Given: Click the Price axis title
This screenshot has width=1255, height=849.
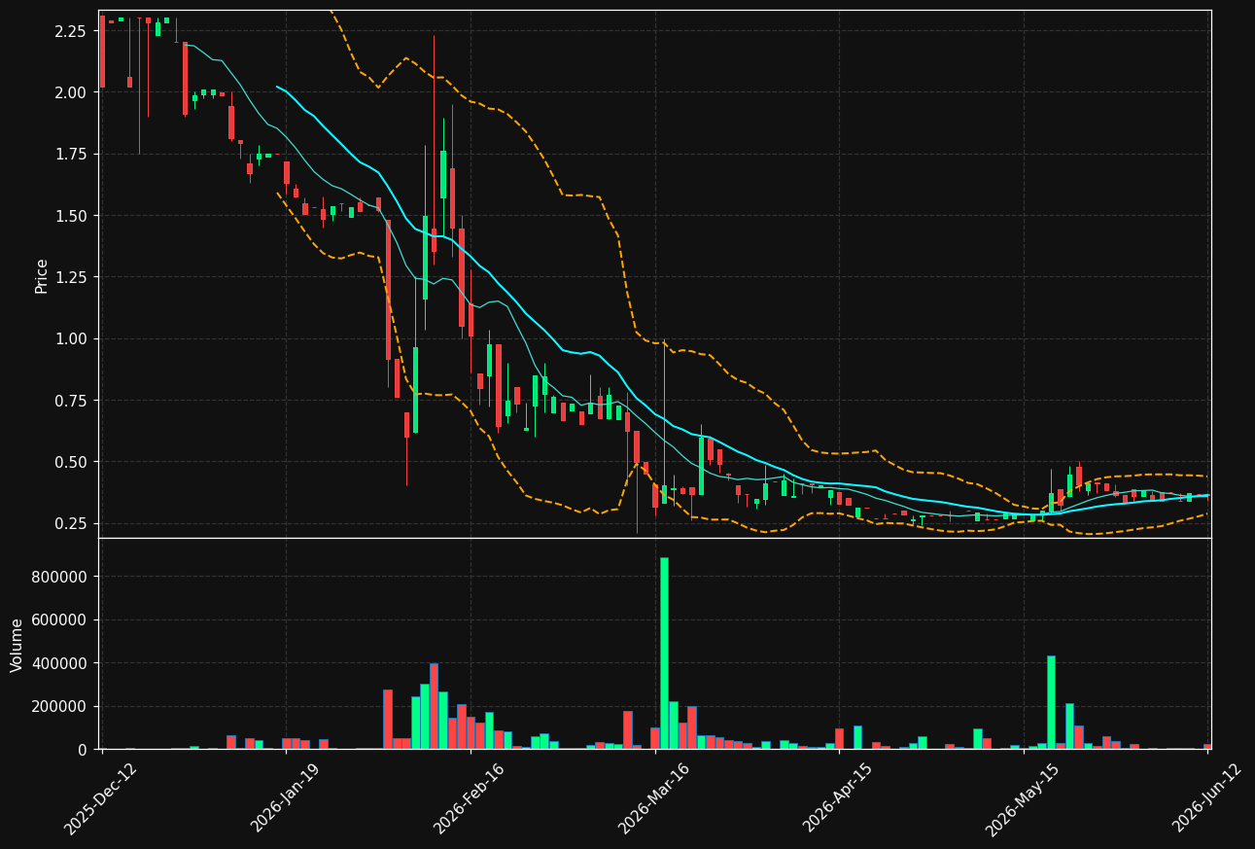Looking at the screenshot, I should tap(42, 274).
